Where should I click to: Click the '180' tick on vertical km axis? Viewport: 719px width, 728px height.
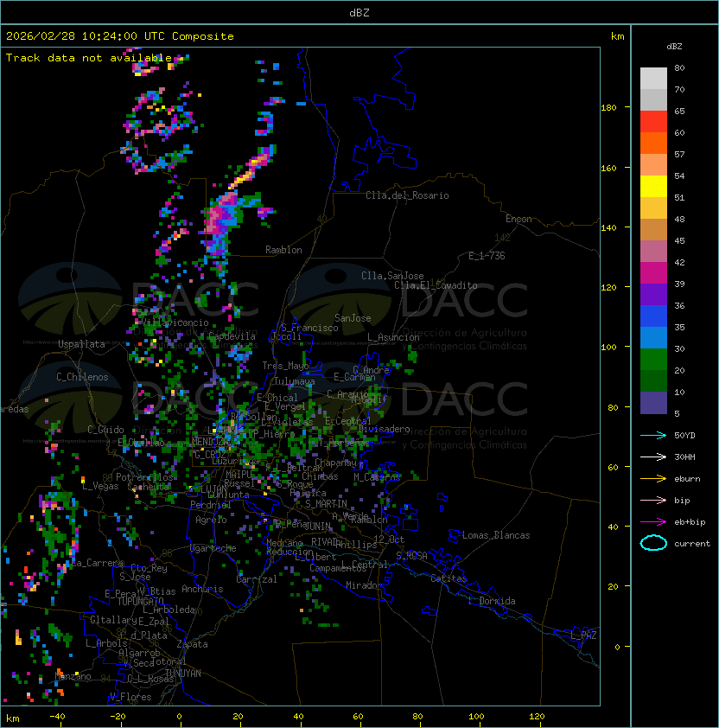click(608, 108)
